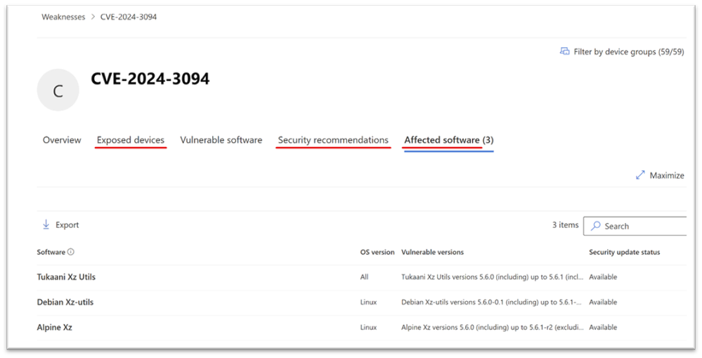Screen dimensions: 702x358
Task: Click the CVE-2024-3094 breadcrumb item
Action: pos(129,17)
